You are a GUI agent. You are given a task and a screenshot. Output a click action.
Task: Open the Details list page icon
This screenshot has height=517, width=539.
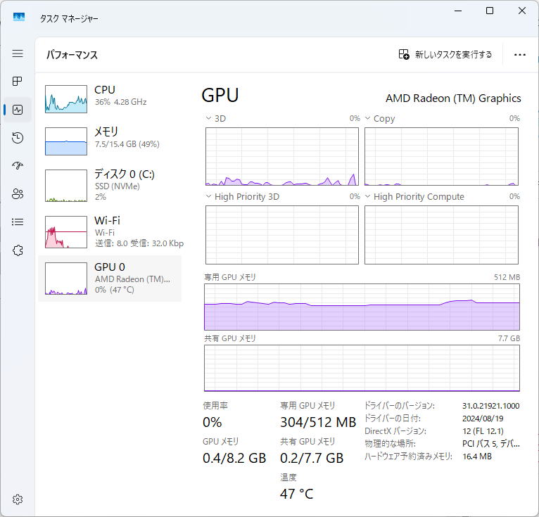(18, 222)
